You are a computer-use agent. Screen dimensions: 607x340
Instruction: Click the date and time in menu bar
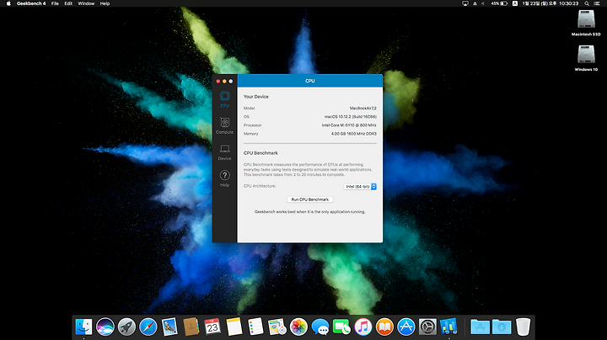coord(550,3)
